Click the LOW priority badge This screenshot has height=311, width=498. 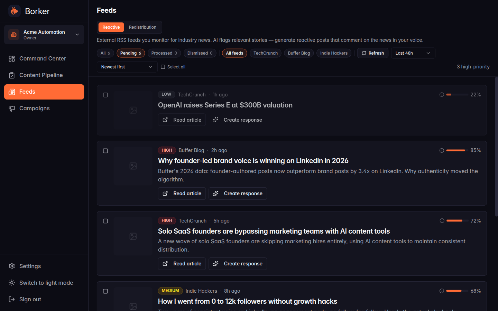(166, 94)
